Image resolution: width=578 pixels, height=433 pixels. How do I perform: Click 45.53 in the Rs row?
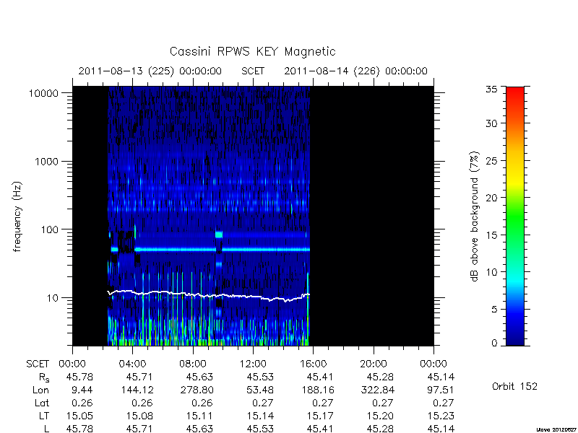[260, 377]
